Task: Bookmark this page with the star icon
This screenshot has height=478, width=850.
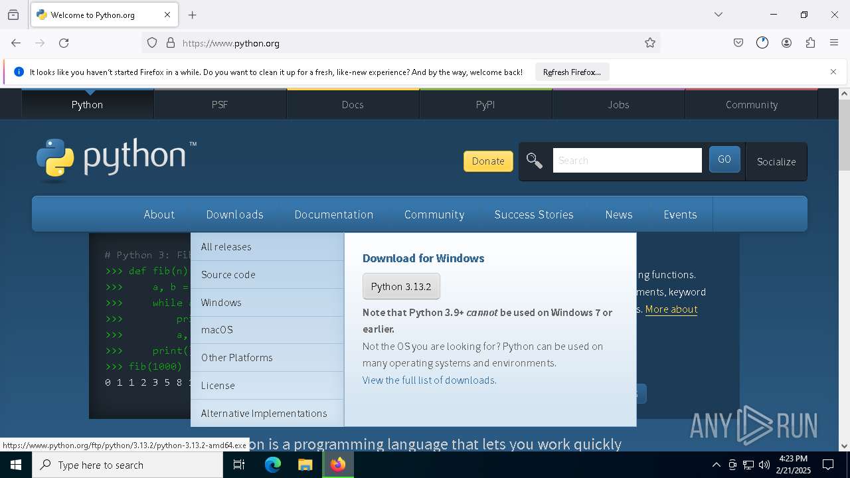Action: 650,43
